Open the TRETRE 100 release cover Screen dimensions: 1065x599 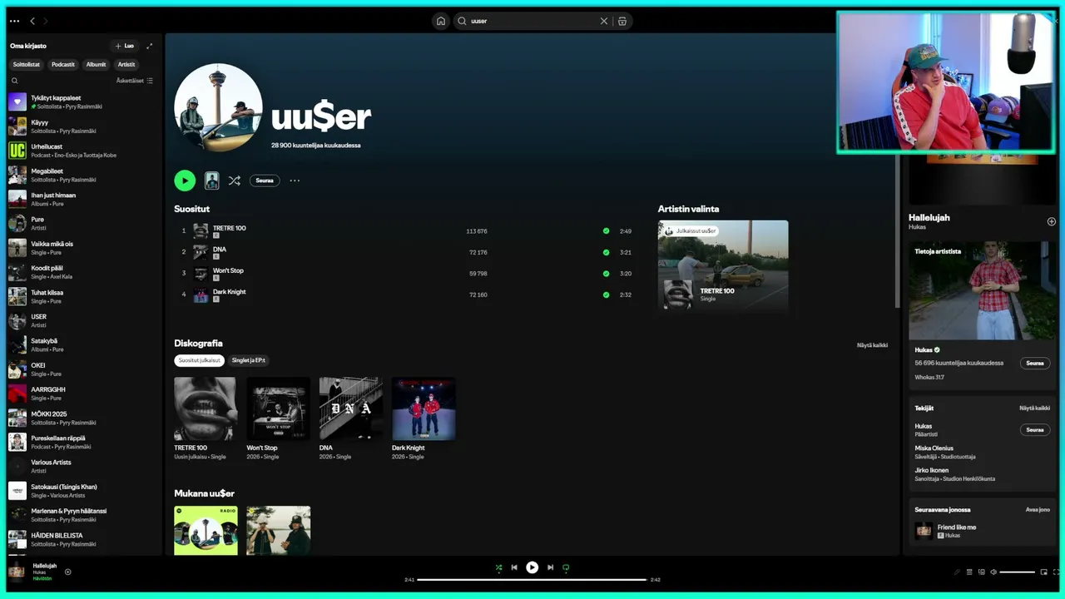click(206, 408)
